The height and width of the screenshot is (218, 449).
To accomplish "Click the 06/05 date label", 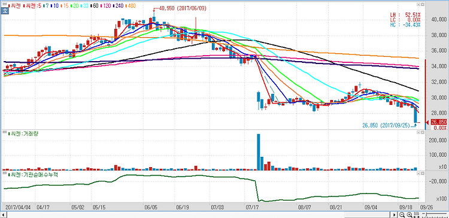I will click(151, 207).
